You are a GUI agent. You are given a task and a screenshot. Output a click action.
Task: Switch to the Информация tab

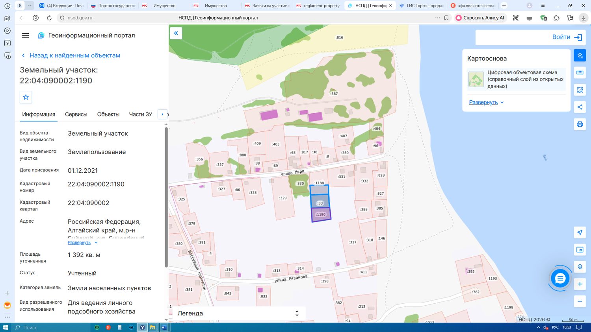pos(39,114)
